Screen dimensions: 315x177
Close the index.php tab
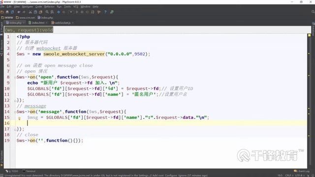click(x=24, y=23)
